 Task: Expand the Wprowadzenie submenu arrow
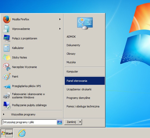coord(60,29)
